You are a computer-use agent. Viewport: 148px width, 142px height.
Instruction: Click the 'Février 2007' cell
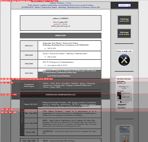[x=31, y=132]
